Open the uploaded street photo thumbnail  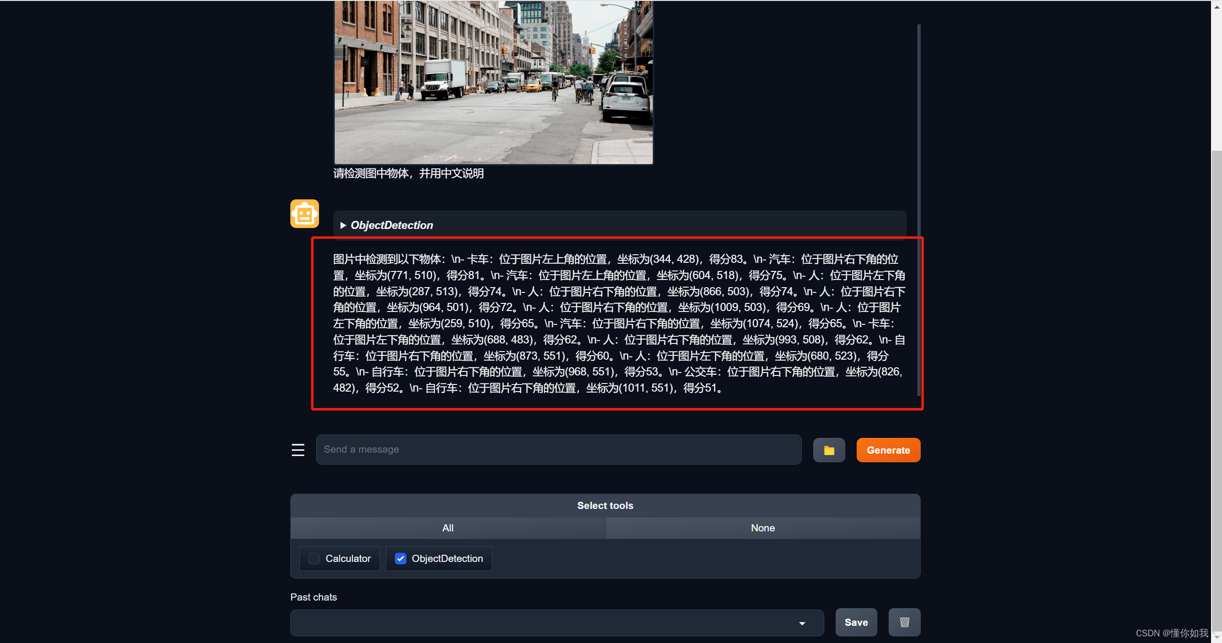(x=493, y=82)
